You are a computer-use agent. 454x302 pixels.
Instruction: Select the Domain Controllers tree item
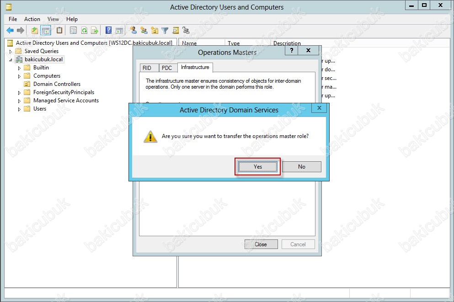point(57,84)
